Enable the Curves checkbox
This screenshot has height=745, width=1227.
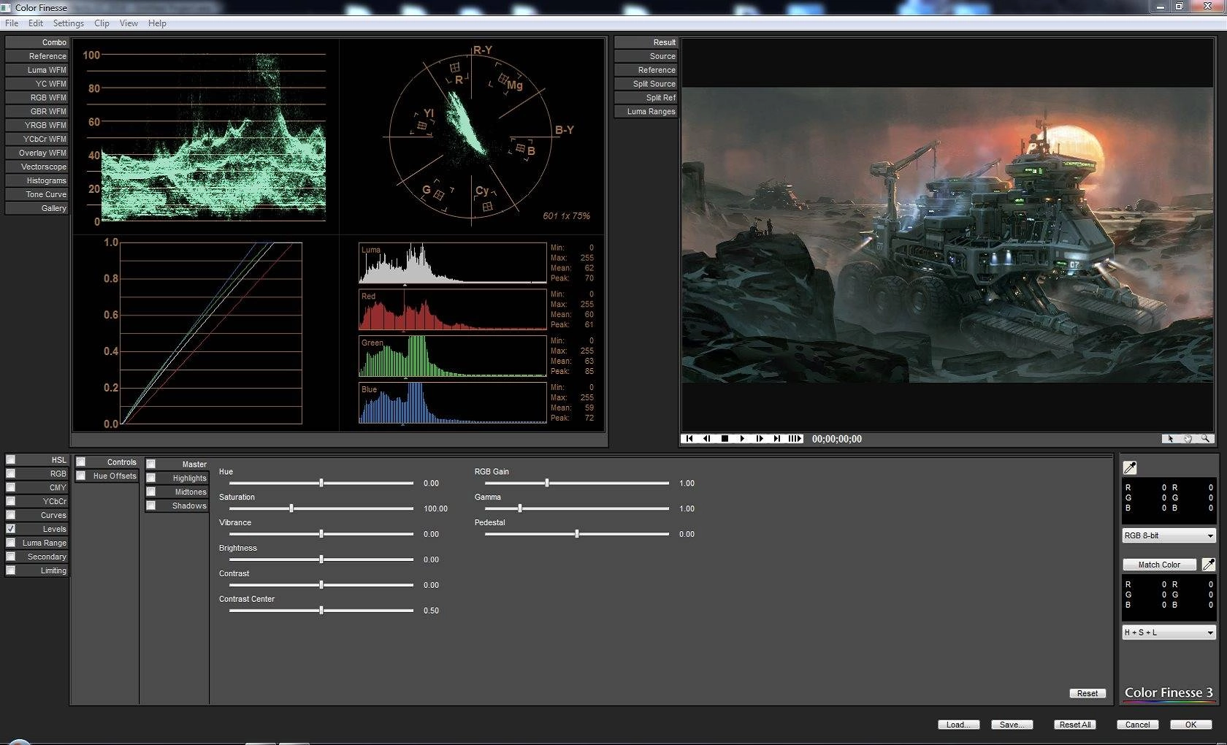click(11, 515)
